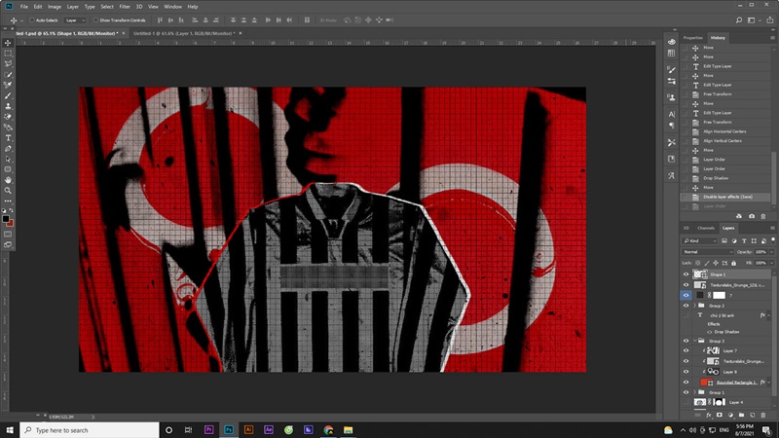Add a new adjustment layer icon
The image size is (779, 438).
[x=730, y=416]
